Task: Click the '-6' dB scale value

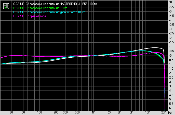Action: tap(170, 108)
